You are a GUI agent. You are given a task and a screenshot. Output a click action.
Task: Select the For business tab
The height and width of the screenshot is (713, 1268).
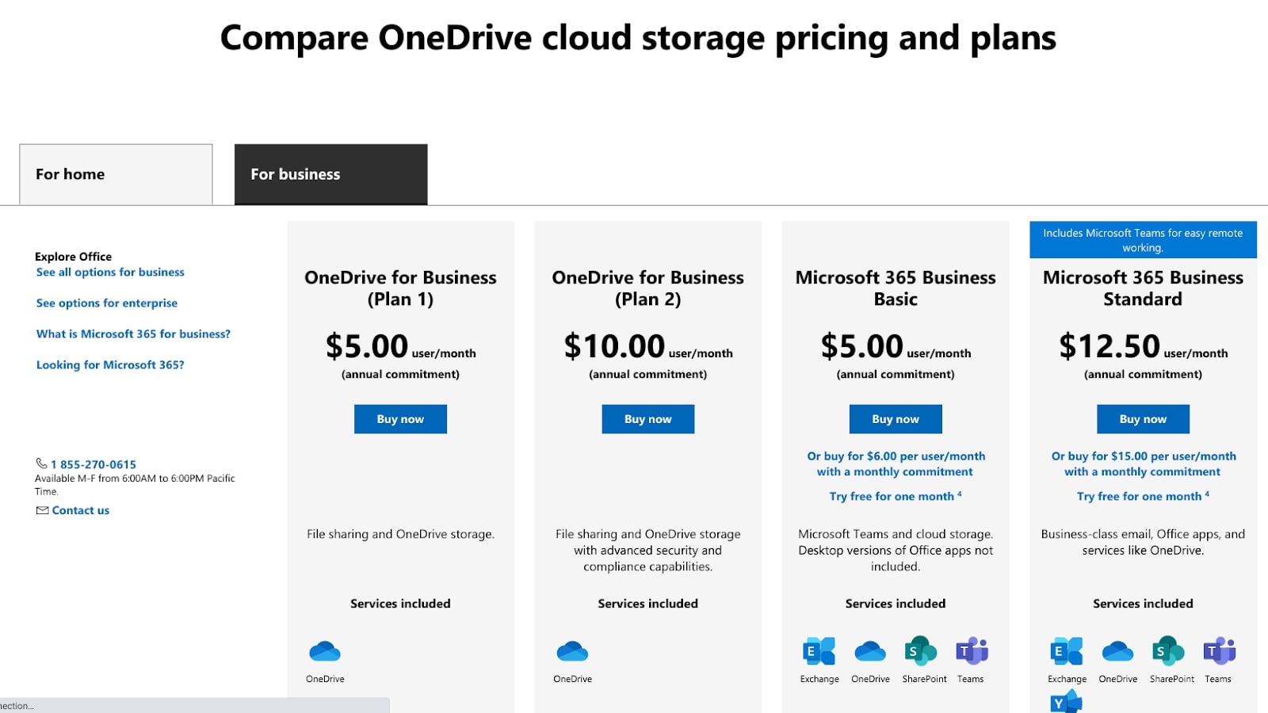click(330, 173)
